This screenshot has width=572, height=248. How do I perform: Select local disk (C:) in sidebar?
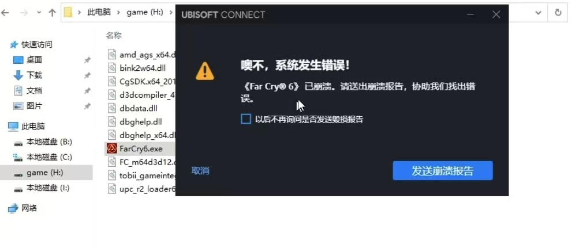(x=46, y=157)
